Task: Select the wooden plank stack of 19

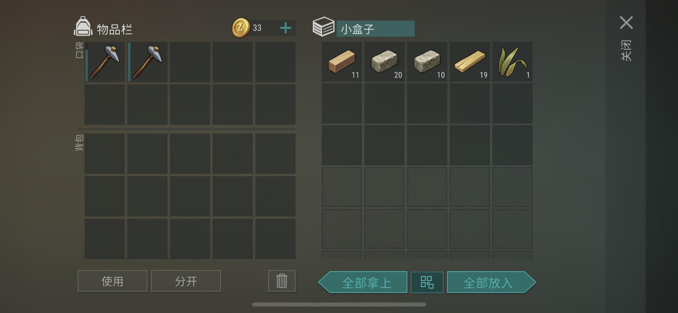Action: pyautogui.click(x=470, y=62)
